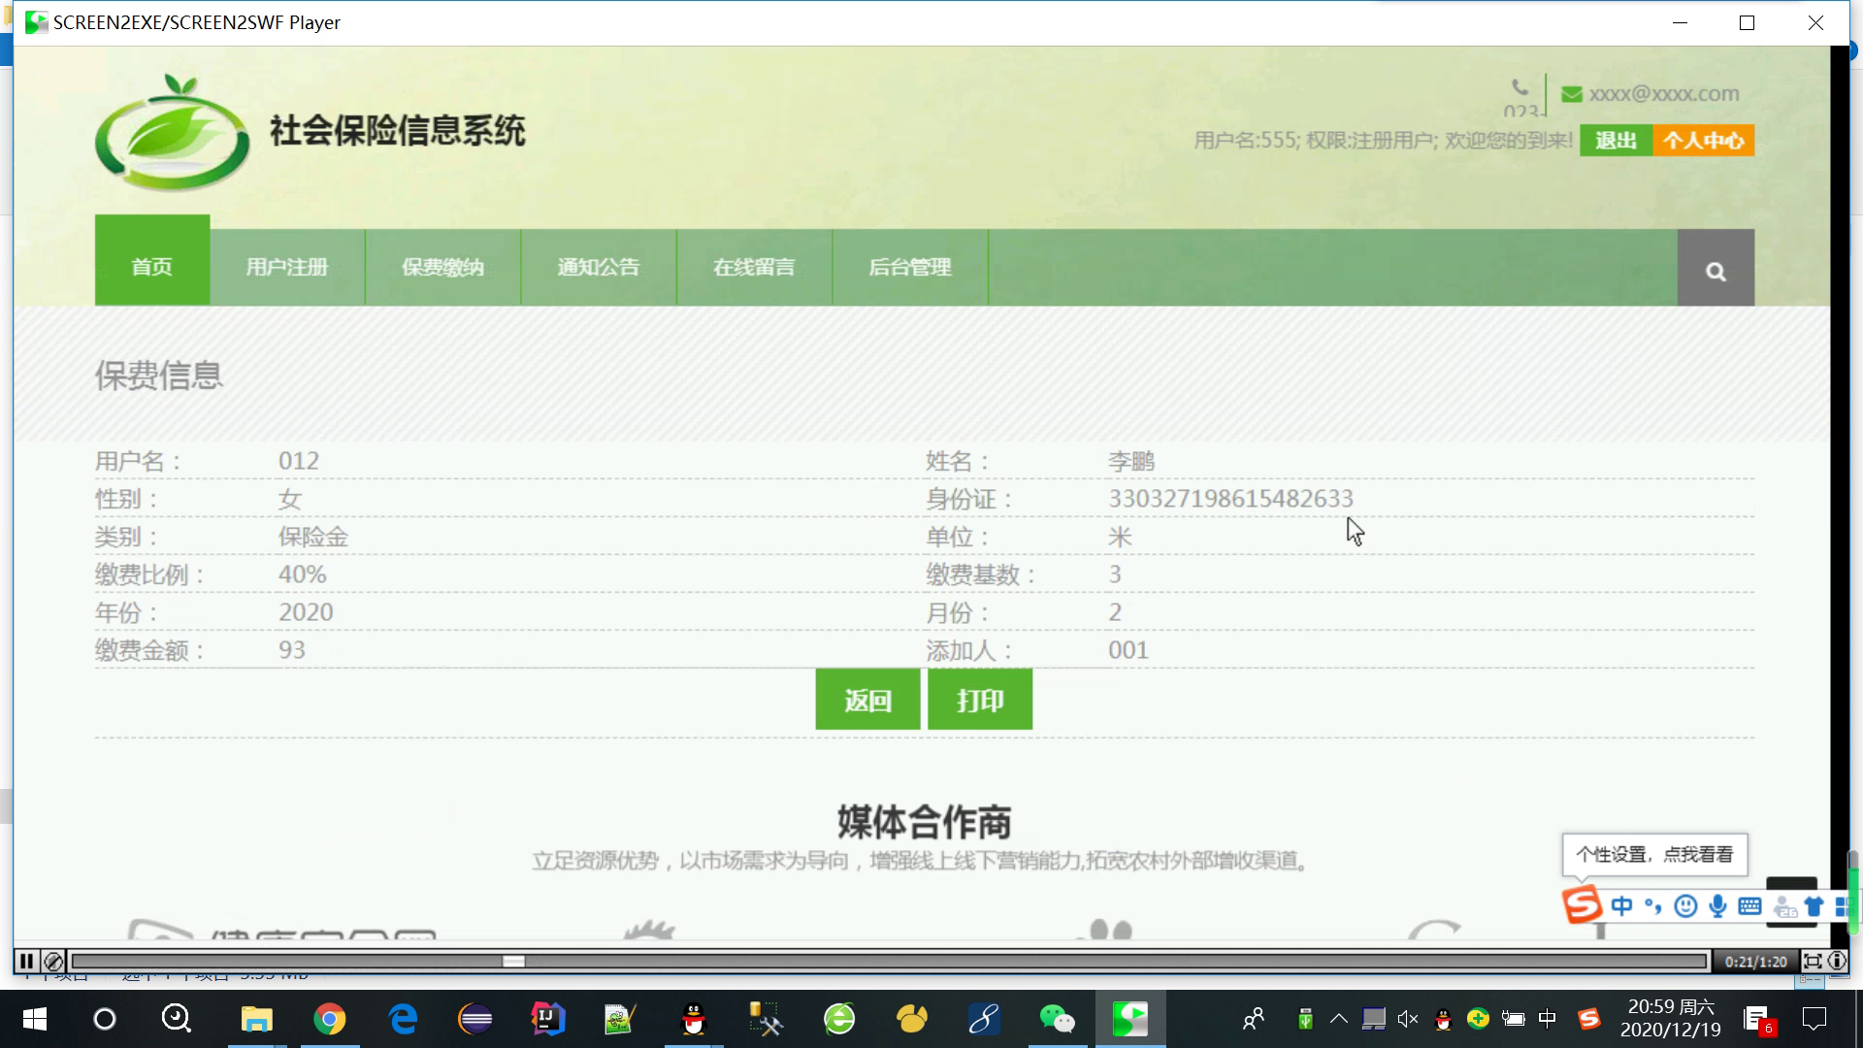Open the Notepad++ taskbar icon

pos(620,1019)
